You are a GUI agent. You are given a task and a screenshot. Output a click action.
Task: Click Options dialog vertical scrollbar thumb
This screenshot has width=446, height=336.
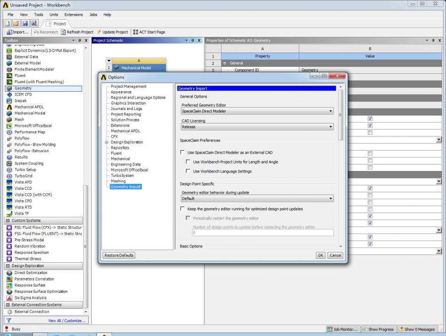340,115
